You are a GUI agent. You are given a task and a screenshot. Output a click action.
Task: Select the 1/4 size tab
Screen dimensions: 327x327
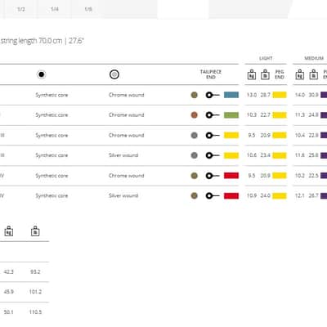(55, 9)
